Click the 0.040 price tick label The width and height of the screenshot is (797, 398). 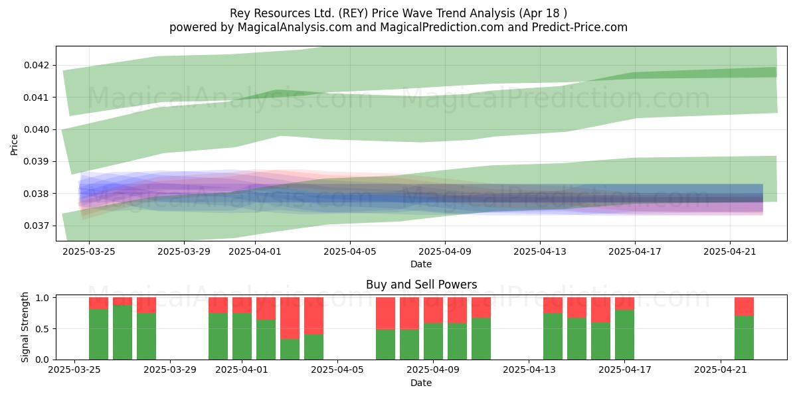[x=37, y=129]
